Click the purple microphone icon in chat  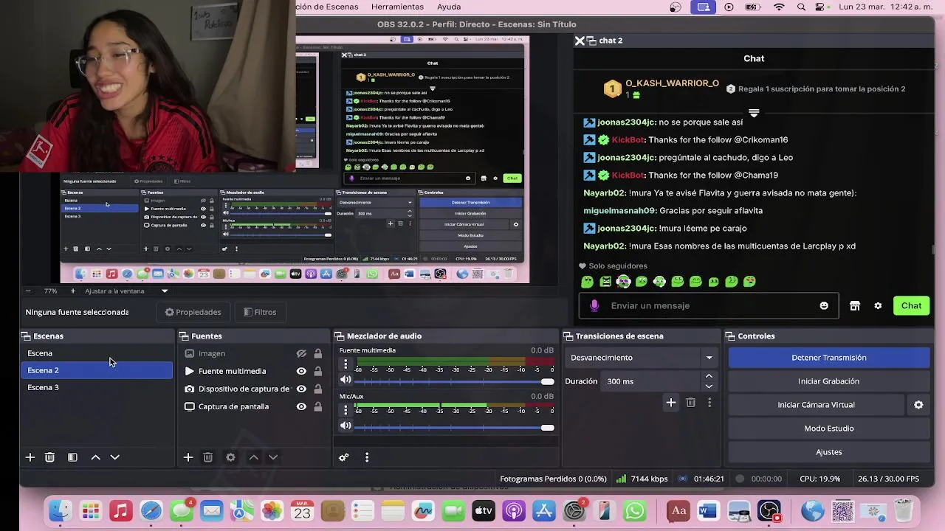594,305
